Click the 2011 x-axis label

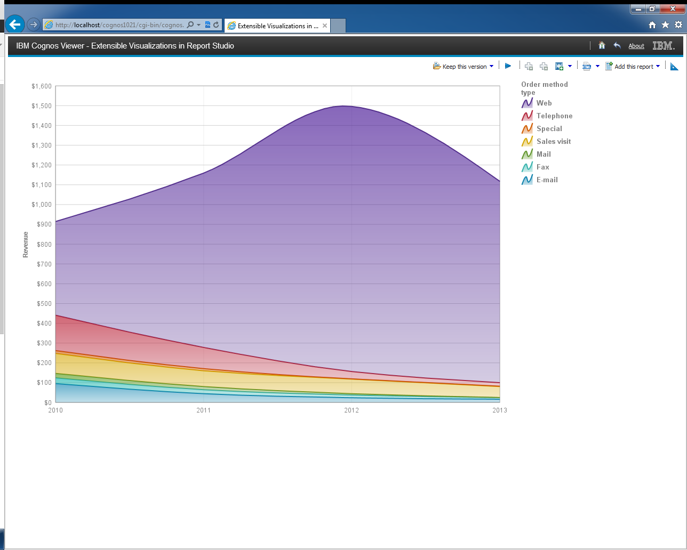(204, 410)
